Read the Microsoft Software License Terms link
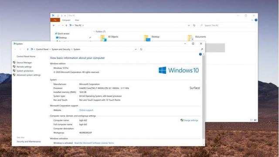The width and height of the screenshot is (279, 157). pos(94,143)
